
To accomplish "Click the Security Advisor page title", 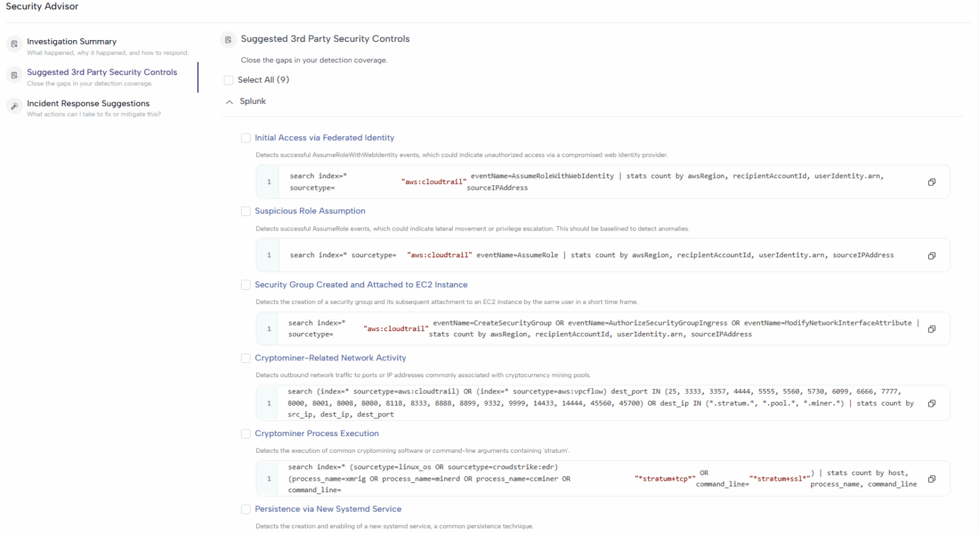I will (42, 6).
